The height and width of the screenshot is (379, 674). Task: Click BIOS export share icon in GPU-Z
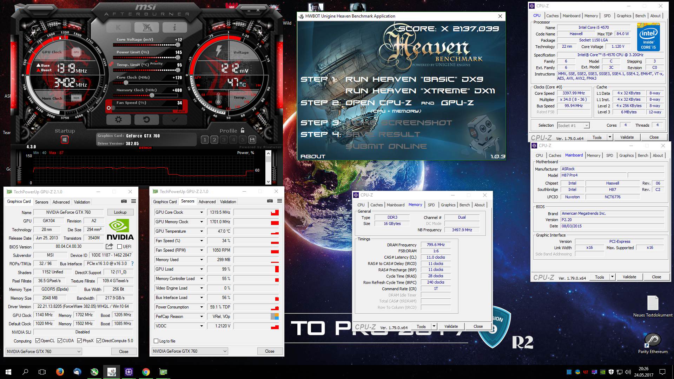coord(110,246)
